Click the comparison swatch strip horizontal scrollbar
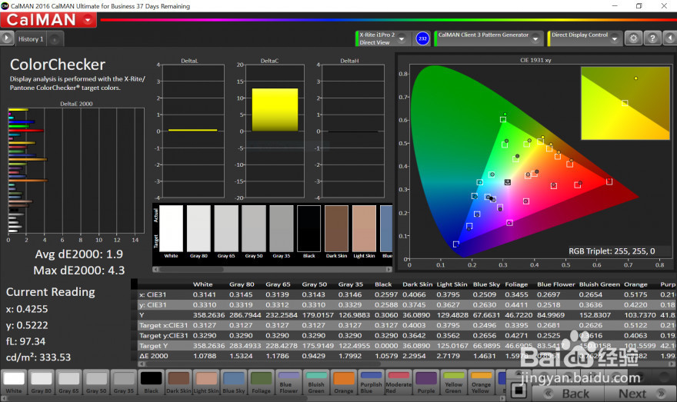 tap(272, 269)
